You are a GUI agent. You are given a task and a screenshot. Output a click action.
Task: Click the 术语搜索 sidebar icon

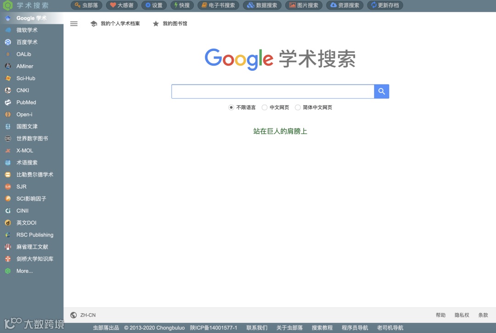pyautogui.click(x=8, y=163)
